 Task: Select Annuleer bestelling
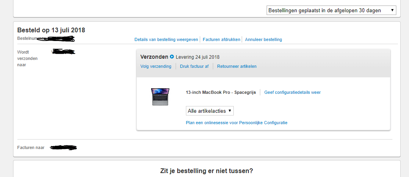[263, 39]
